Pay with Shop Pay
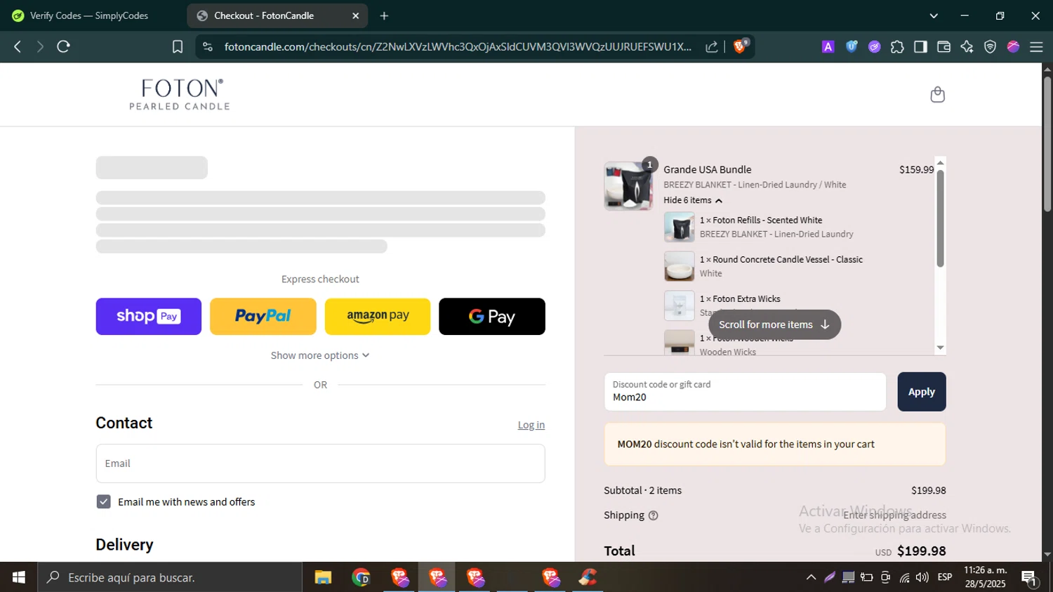 click(x=149, y=316)
